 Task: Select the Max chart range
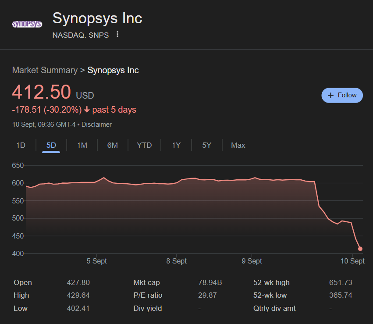click(238, 145)
